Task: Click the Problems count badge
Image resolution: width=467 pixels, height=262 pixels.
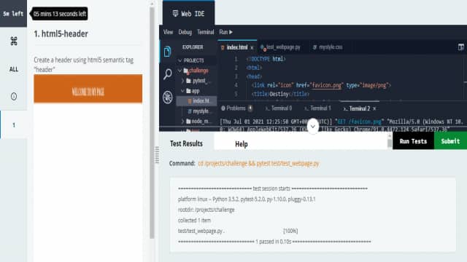Action: [250, 108]
